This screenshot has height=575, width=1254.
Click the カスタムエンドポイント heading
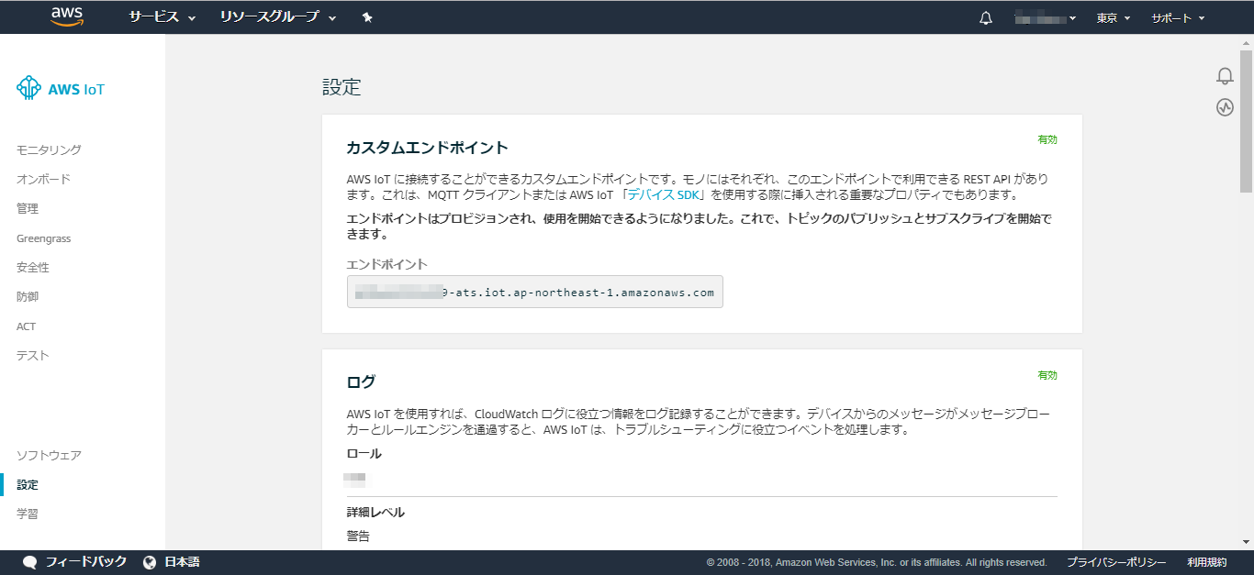point(428,148)
